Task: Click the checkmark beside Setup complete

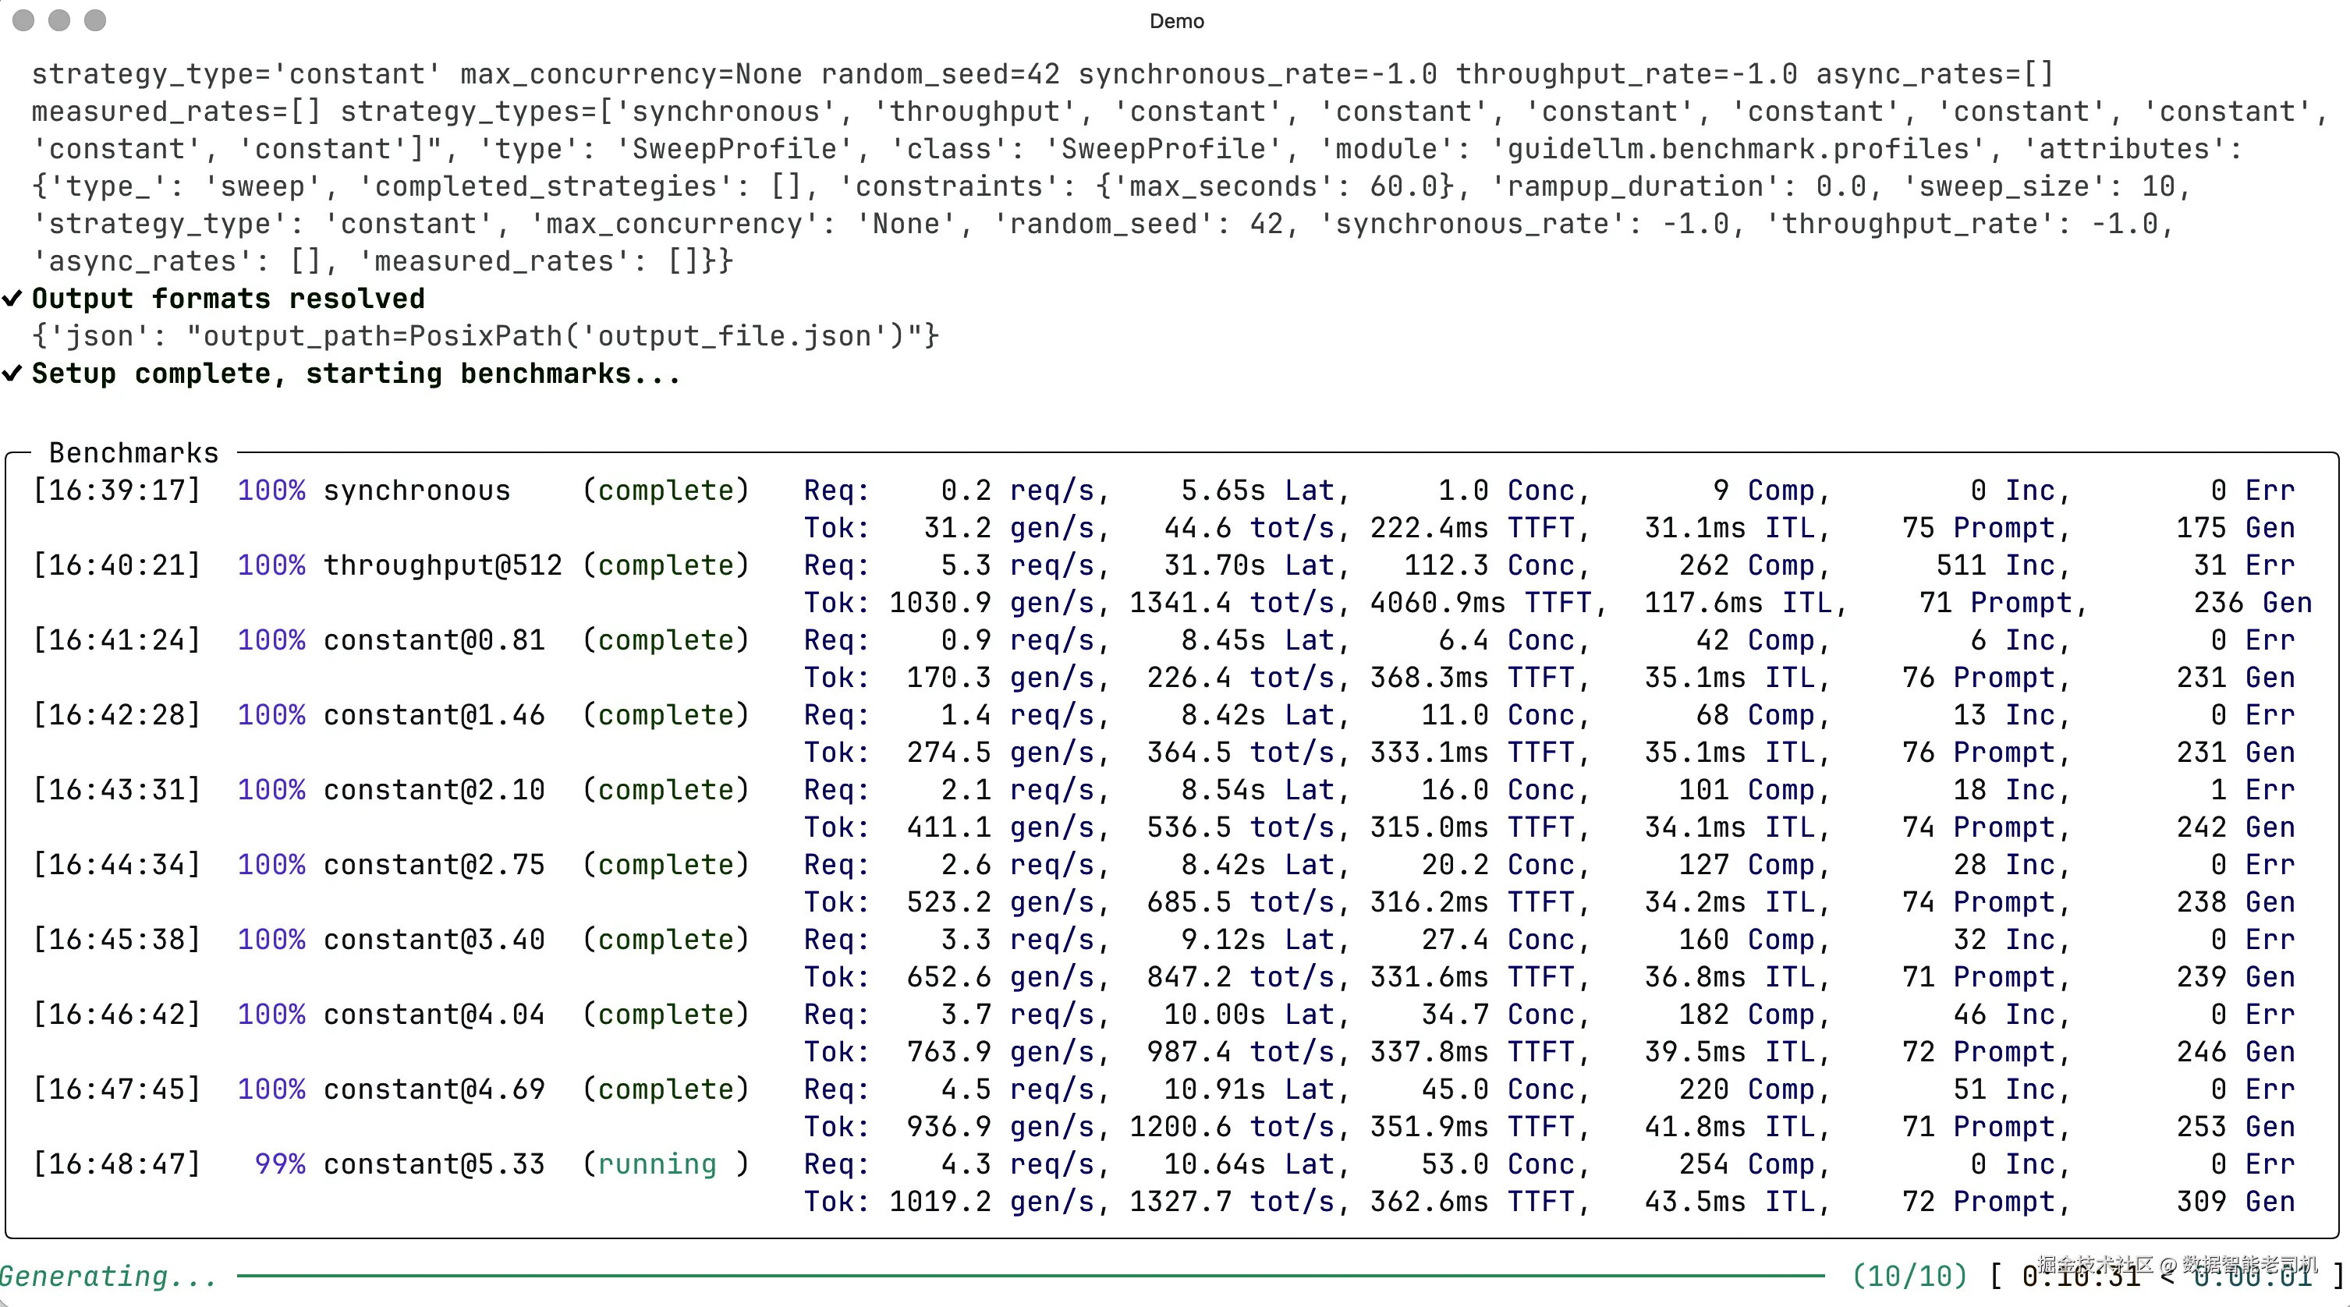Action: [12, 373]
